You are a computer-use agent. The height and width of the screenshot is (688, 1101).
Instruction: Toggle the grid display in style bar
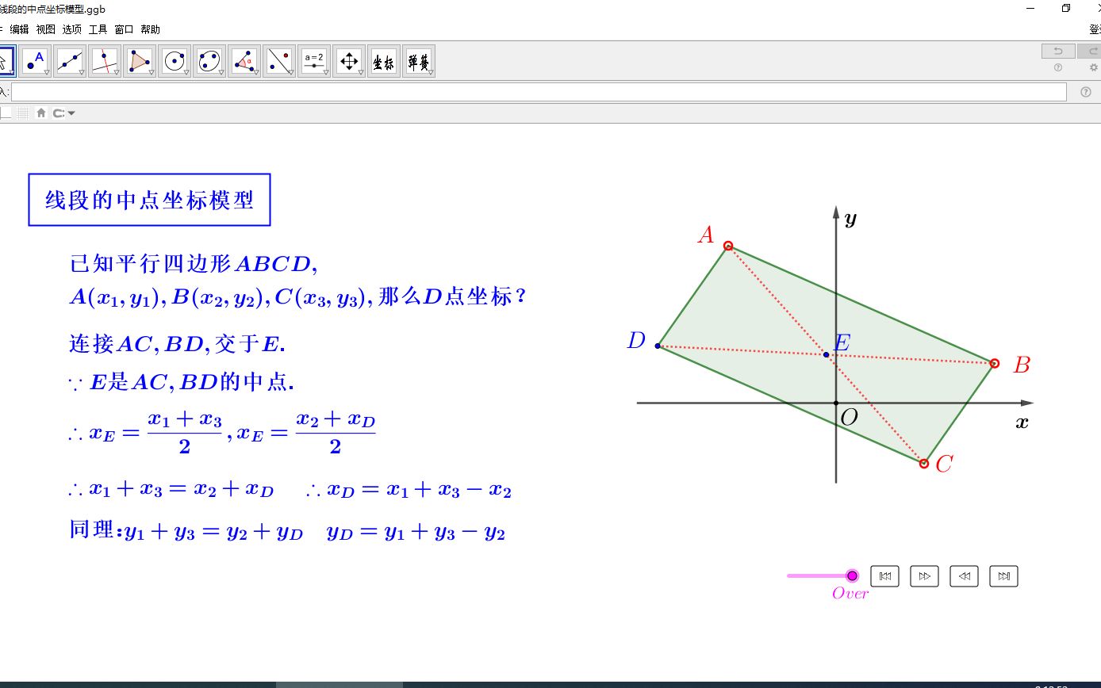point(22,113)
